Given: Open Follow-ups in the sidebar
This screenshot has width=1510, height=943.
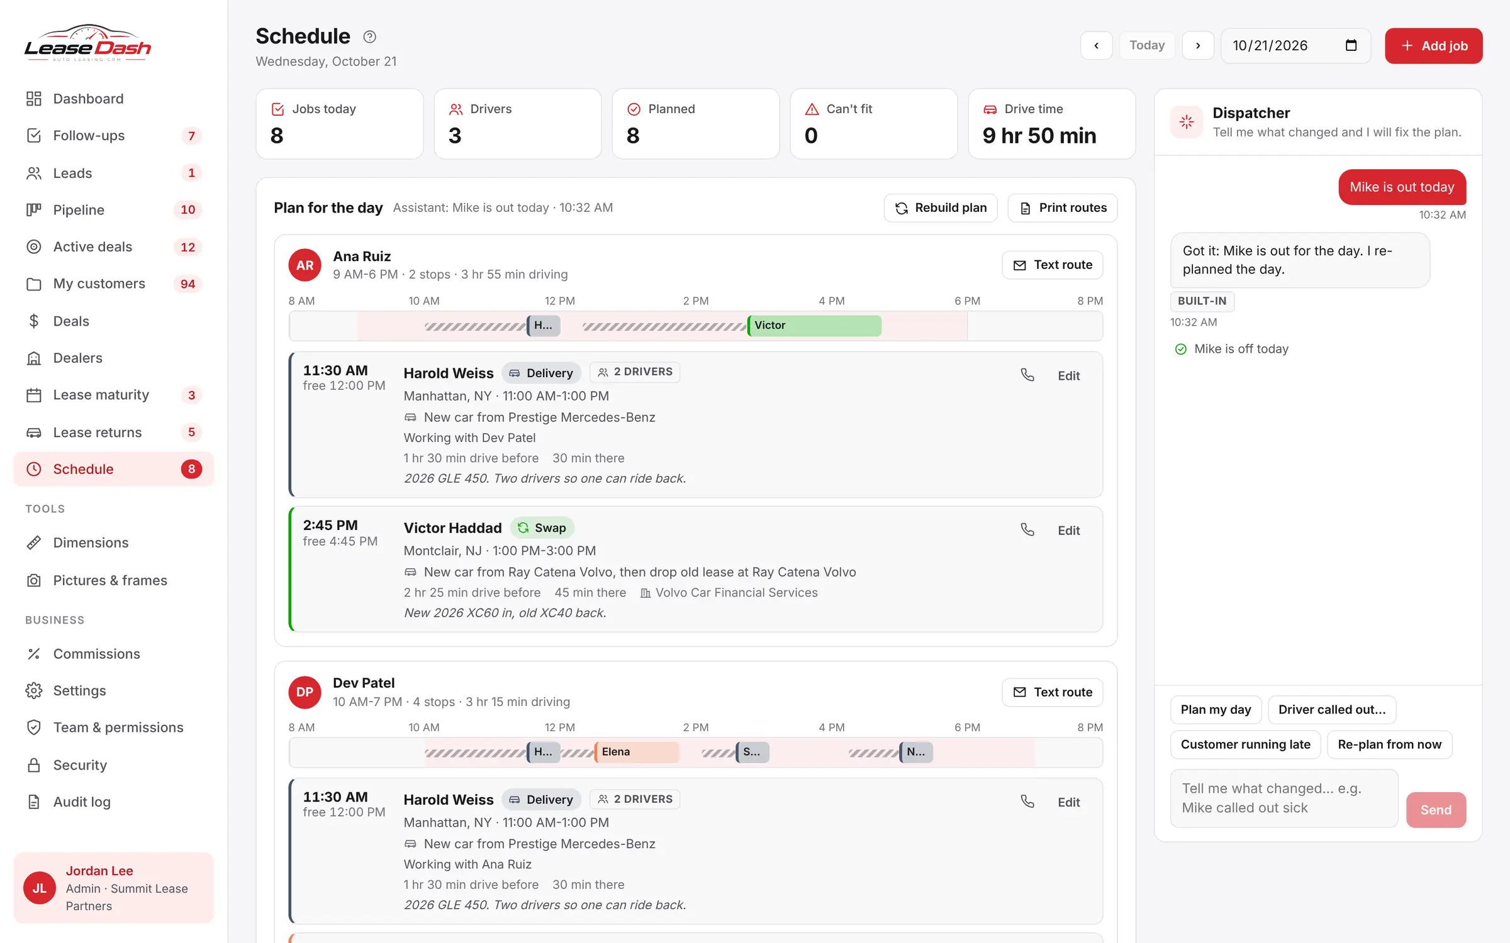Looking at the screenshot, I should click(x=113, y=136).
